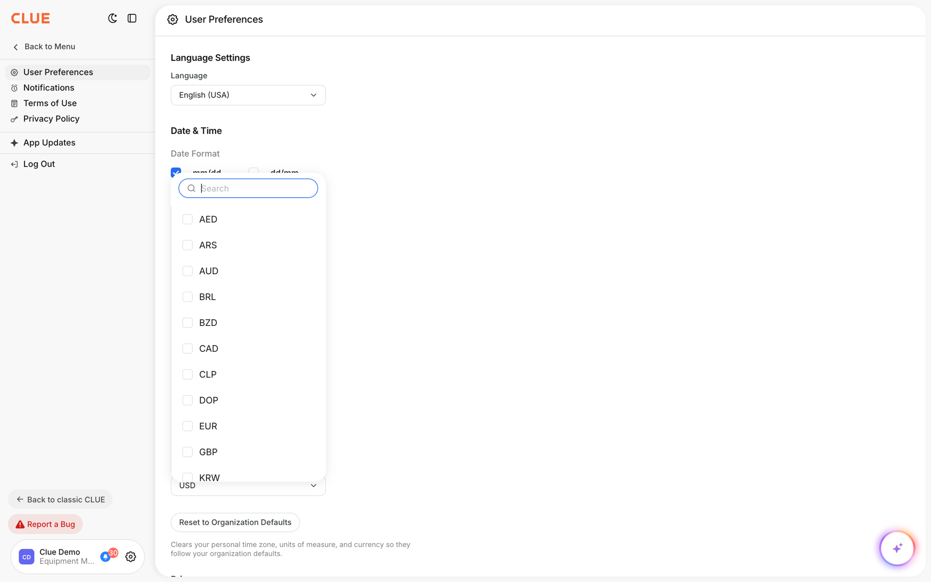Image resolution: width=931 pixels, height=582 pixels.
Task: Click Back to classic CLUE button
Action: pos(60,499)
